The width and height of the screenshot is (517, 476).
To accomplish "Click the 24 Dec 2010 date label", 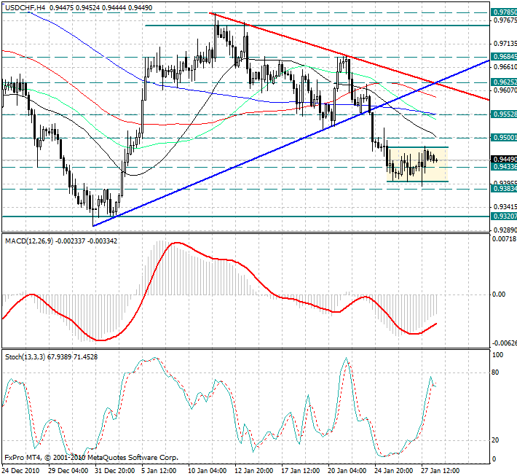I will pyautogui.click(x=20, y=470).
